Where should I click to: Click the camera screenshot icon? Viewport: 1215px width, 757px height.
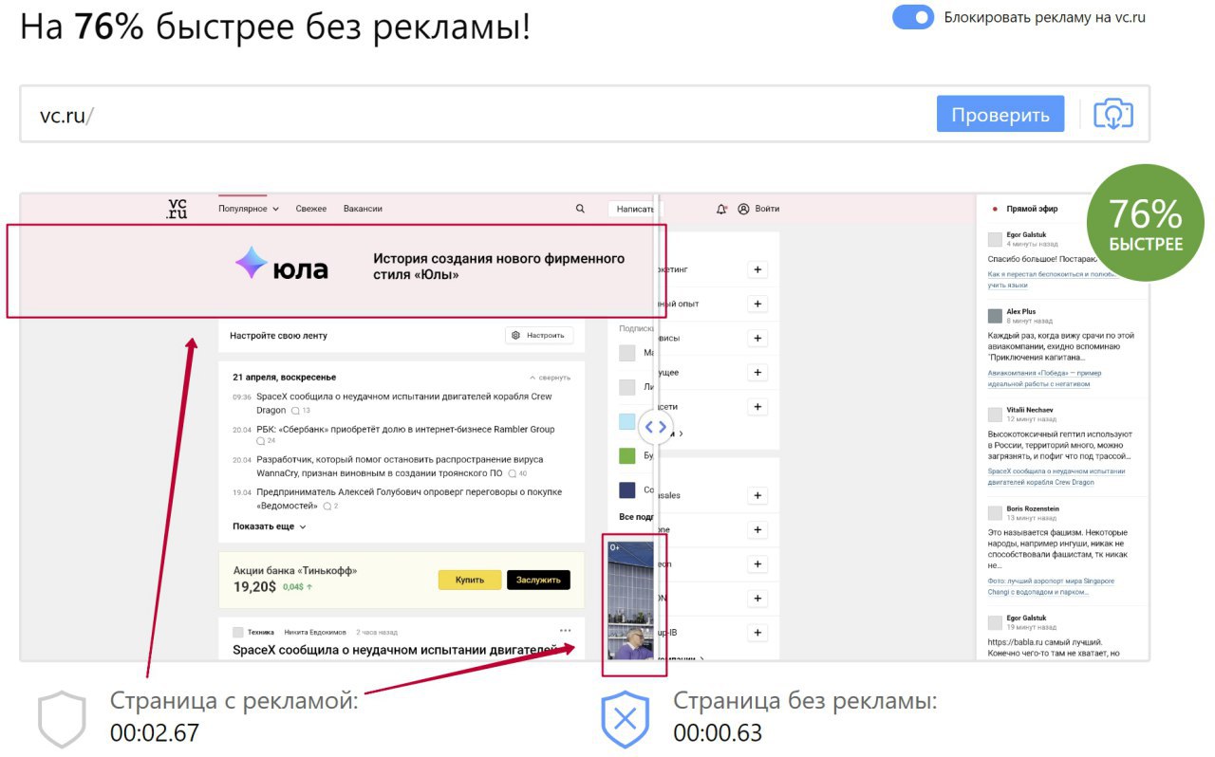[x=1114, y=115]
